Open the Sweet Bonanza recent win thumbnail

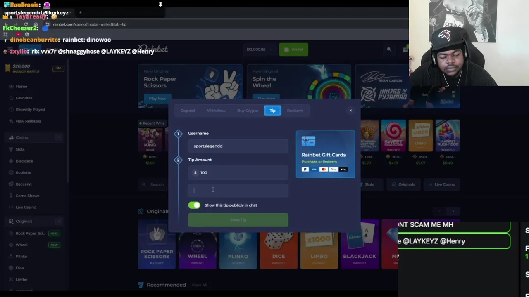point(393,136)
